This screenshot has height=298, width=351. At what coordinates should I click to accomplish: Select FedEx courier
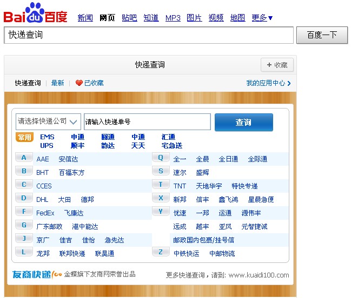click(x=45, y=213)
